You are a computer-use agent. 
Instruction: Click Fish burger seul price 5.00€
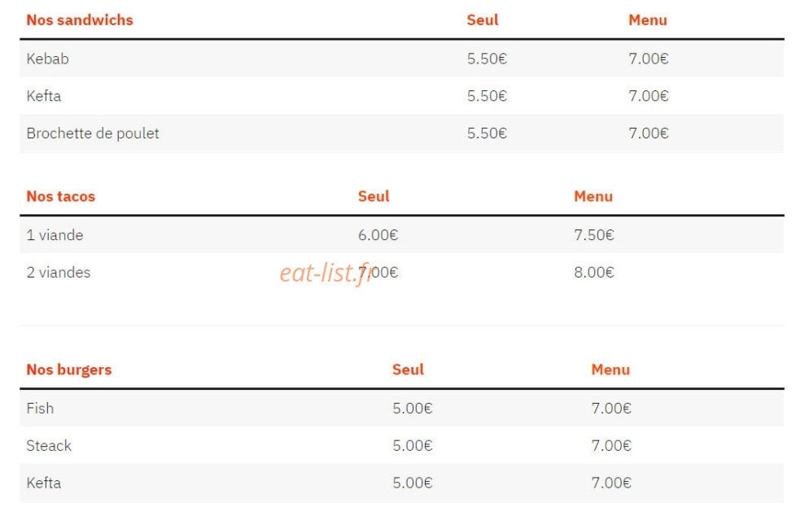coord(413,409)
